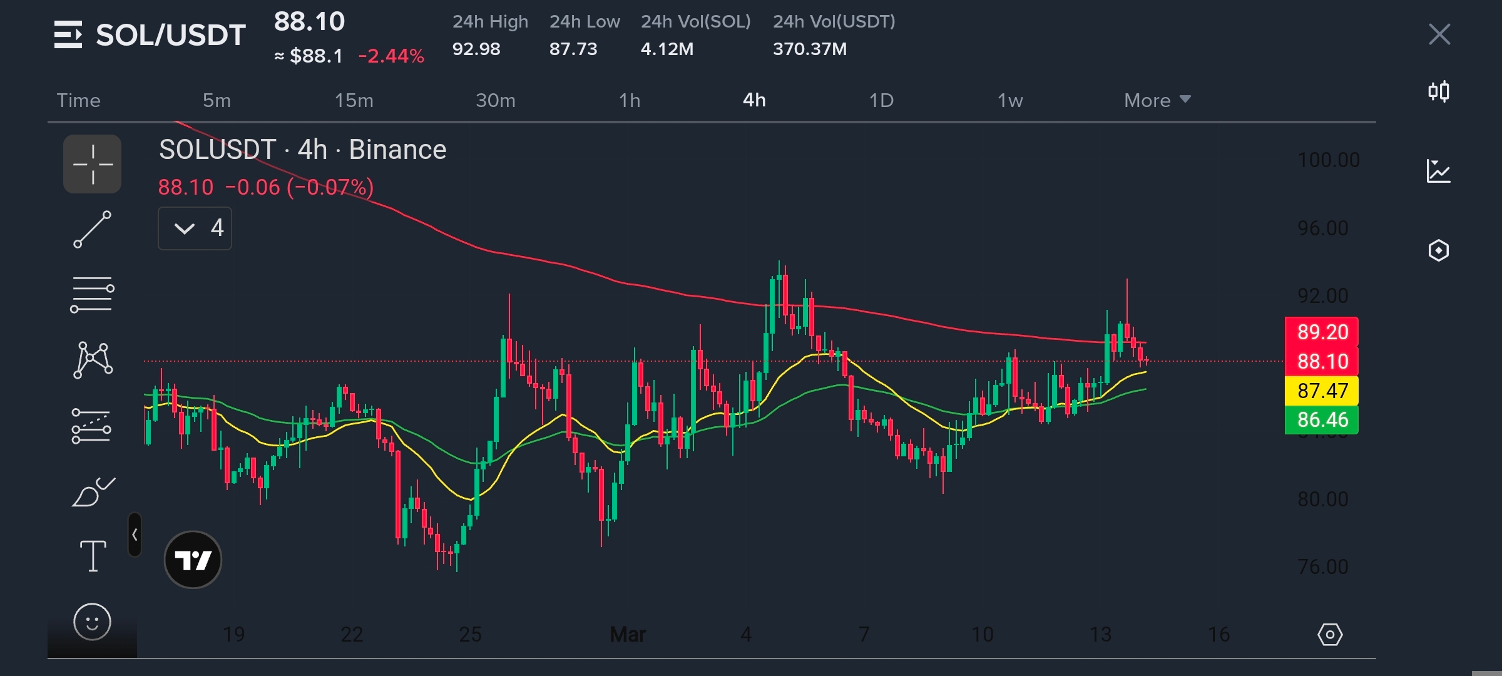
Task: Open the candlestick chart type icon
Action: coord(1439,92)
